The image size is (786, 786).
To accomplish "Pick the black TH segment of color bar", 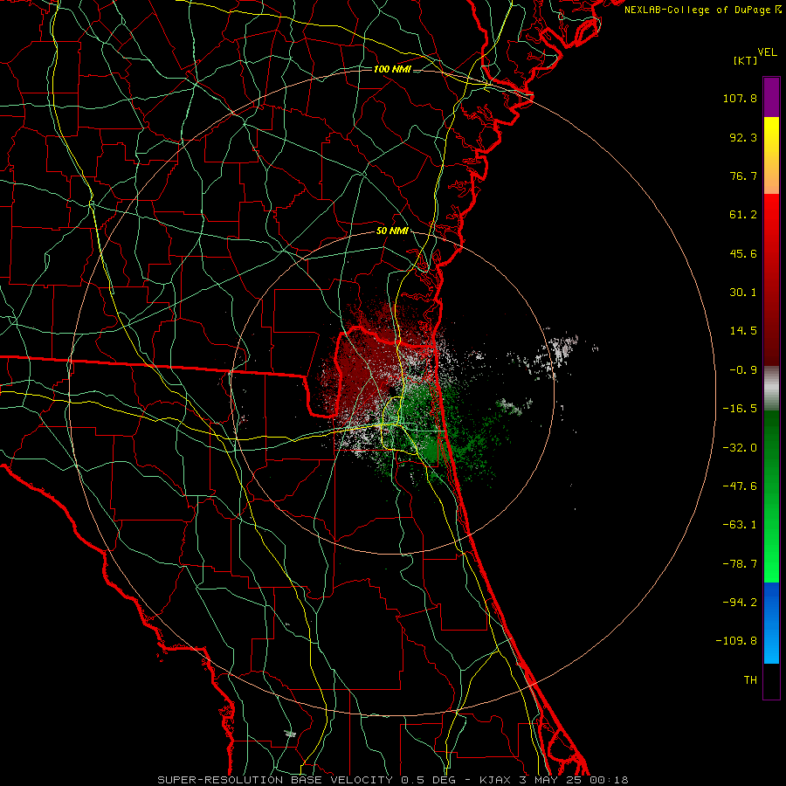I will click(x=771, y=681).
